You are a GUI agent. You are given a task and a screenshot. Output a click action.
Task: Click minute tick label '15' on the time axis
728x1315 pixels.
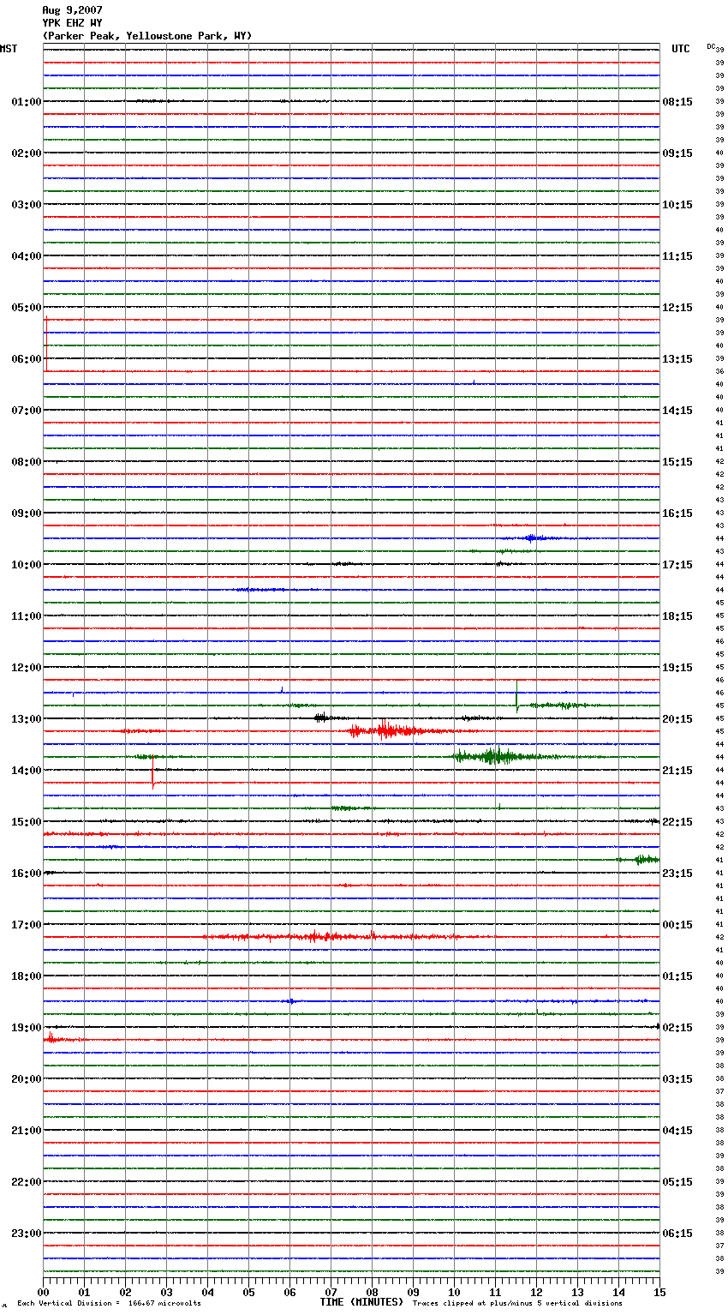pyautogui.click(x=659, y=1292)
